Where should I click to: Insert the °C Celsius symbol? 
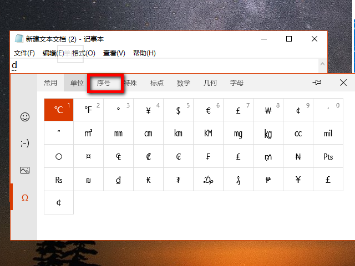pyautogui.click(x=59, y=110)
